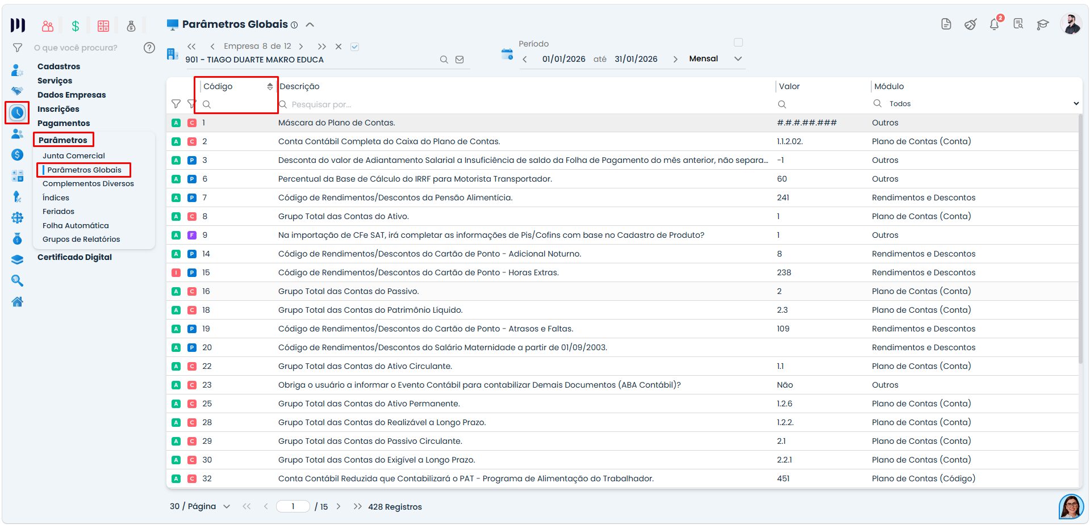Clear company selection X icon
1090x525 pixels.
pos(339,47)
